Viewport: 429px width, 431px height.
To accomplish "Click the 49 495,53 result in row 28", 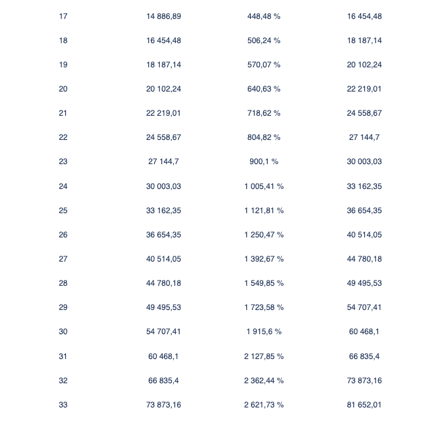I will point(364,283).
